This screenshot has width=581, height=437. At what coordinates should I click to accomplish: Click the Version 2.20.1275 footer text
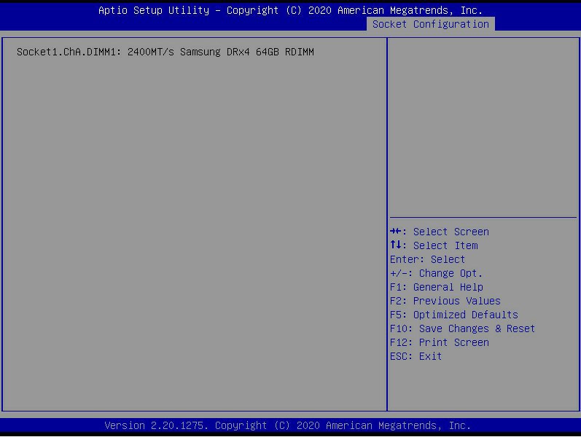click(287, 425)
